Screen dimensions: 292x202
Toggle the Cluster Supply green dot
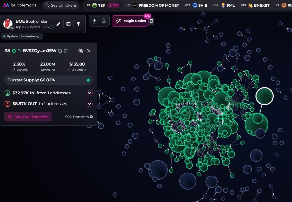88,80
